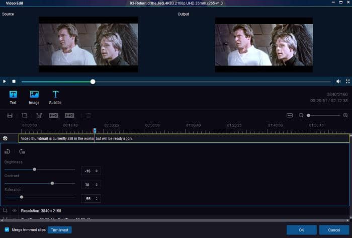Click the Saturation value spinner arrows

97,199
